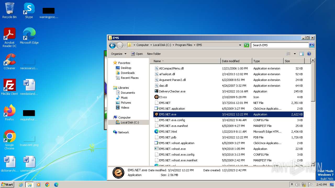Screen dimensions: 335x188
Task: Select Local Disk (C:) in the tree
Action: (130, 122)
